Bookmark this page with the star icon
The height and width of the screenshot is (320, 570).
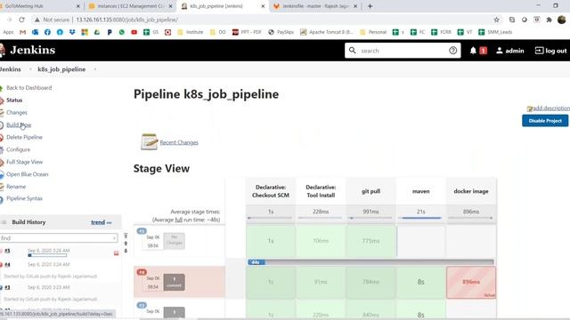[x=497, y=20]
